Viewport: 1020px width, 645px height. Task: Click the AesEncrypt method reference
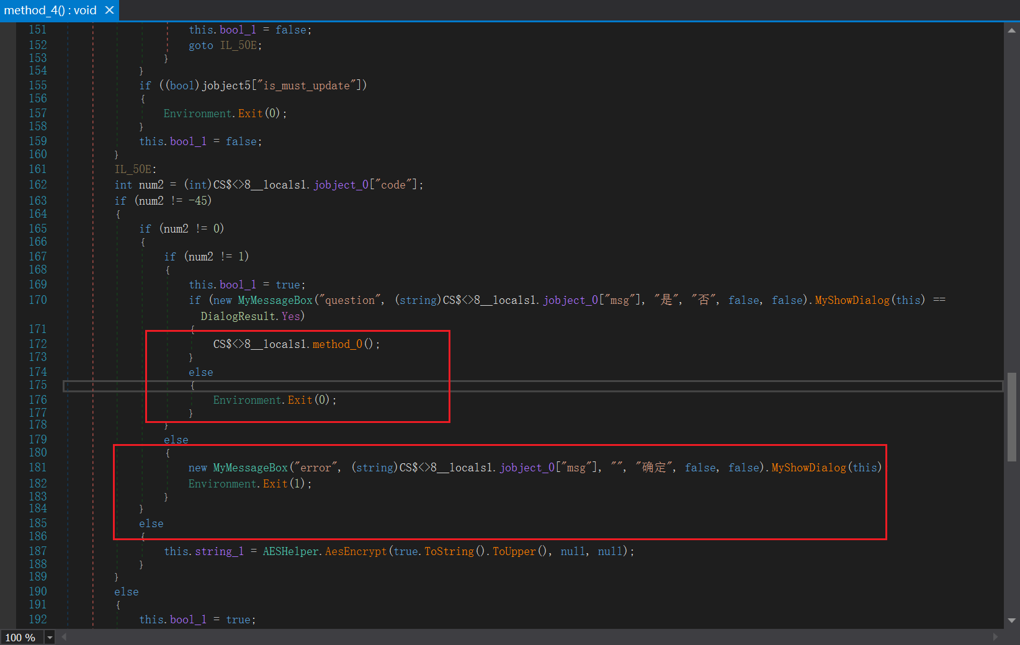pyautogui.click(x=356, y=551)
